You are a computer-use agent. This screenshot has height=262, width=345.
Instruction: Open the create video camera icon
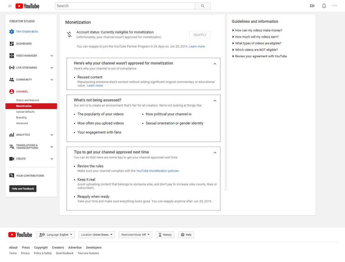pos(312,6)
